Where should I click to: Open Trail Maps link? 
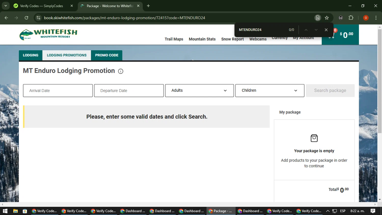coord(174,39)
